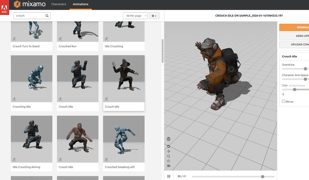Screen dimensions: 309x180
Task: Switch to the Characters tab
Action: click(59, 4)
